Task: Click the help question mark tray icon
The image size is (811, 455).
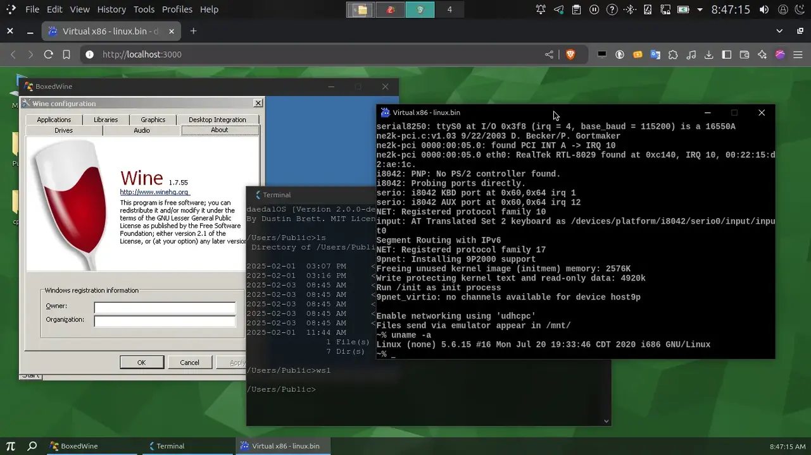Action: [612, 9]
